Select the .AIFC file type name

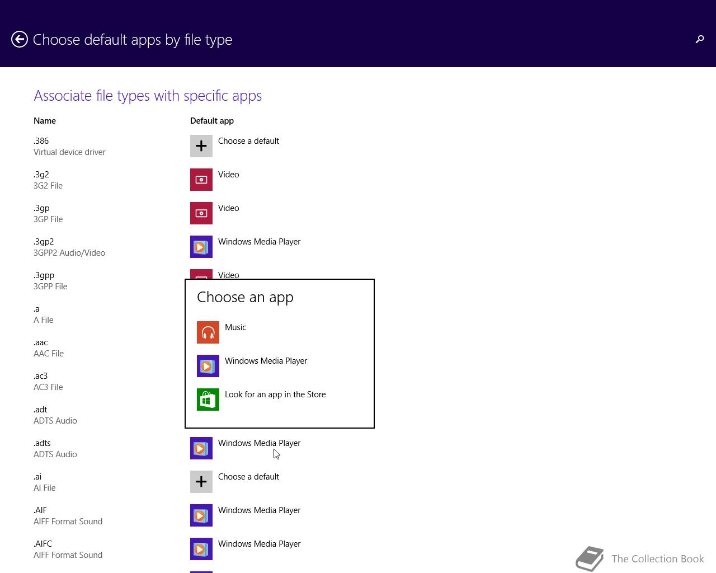click(x=43, y=544)
